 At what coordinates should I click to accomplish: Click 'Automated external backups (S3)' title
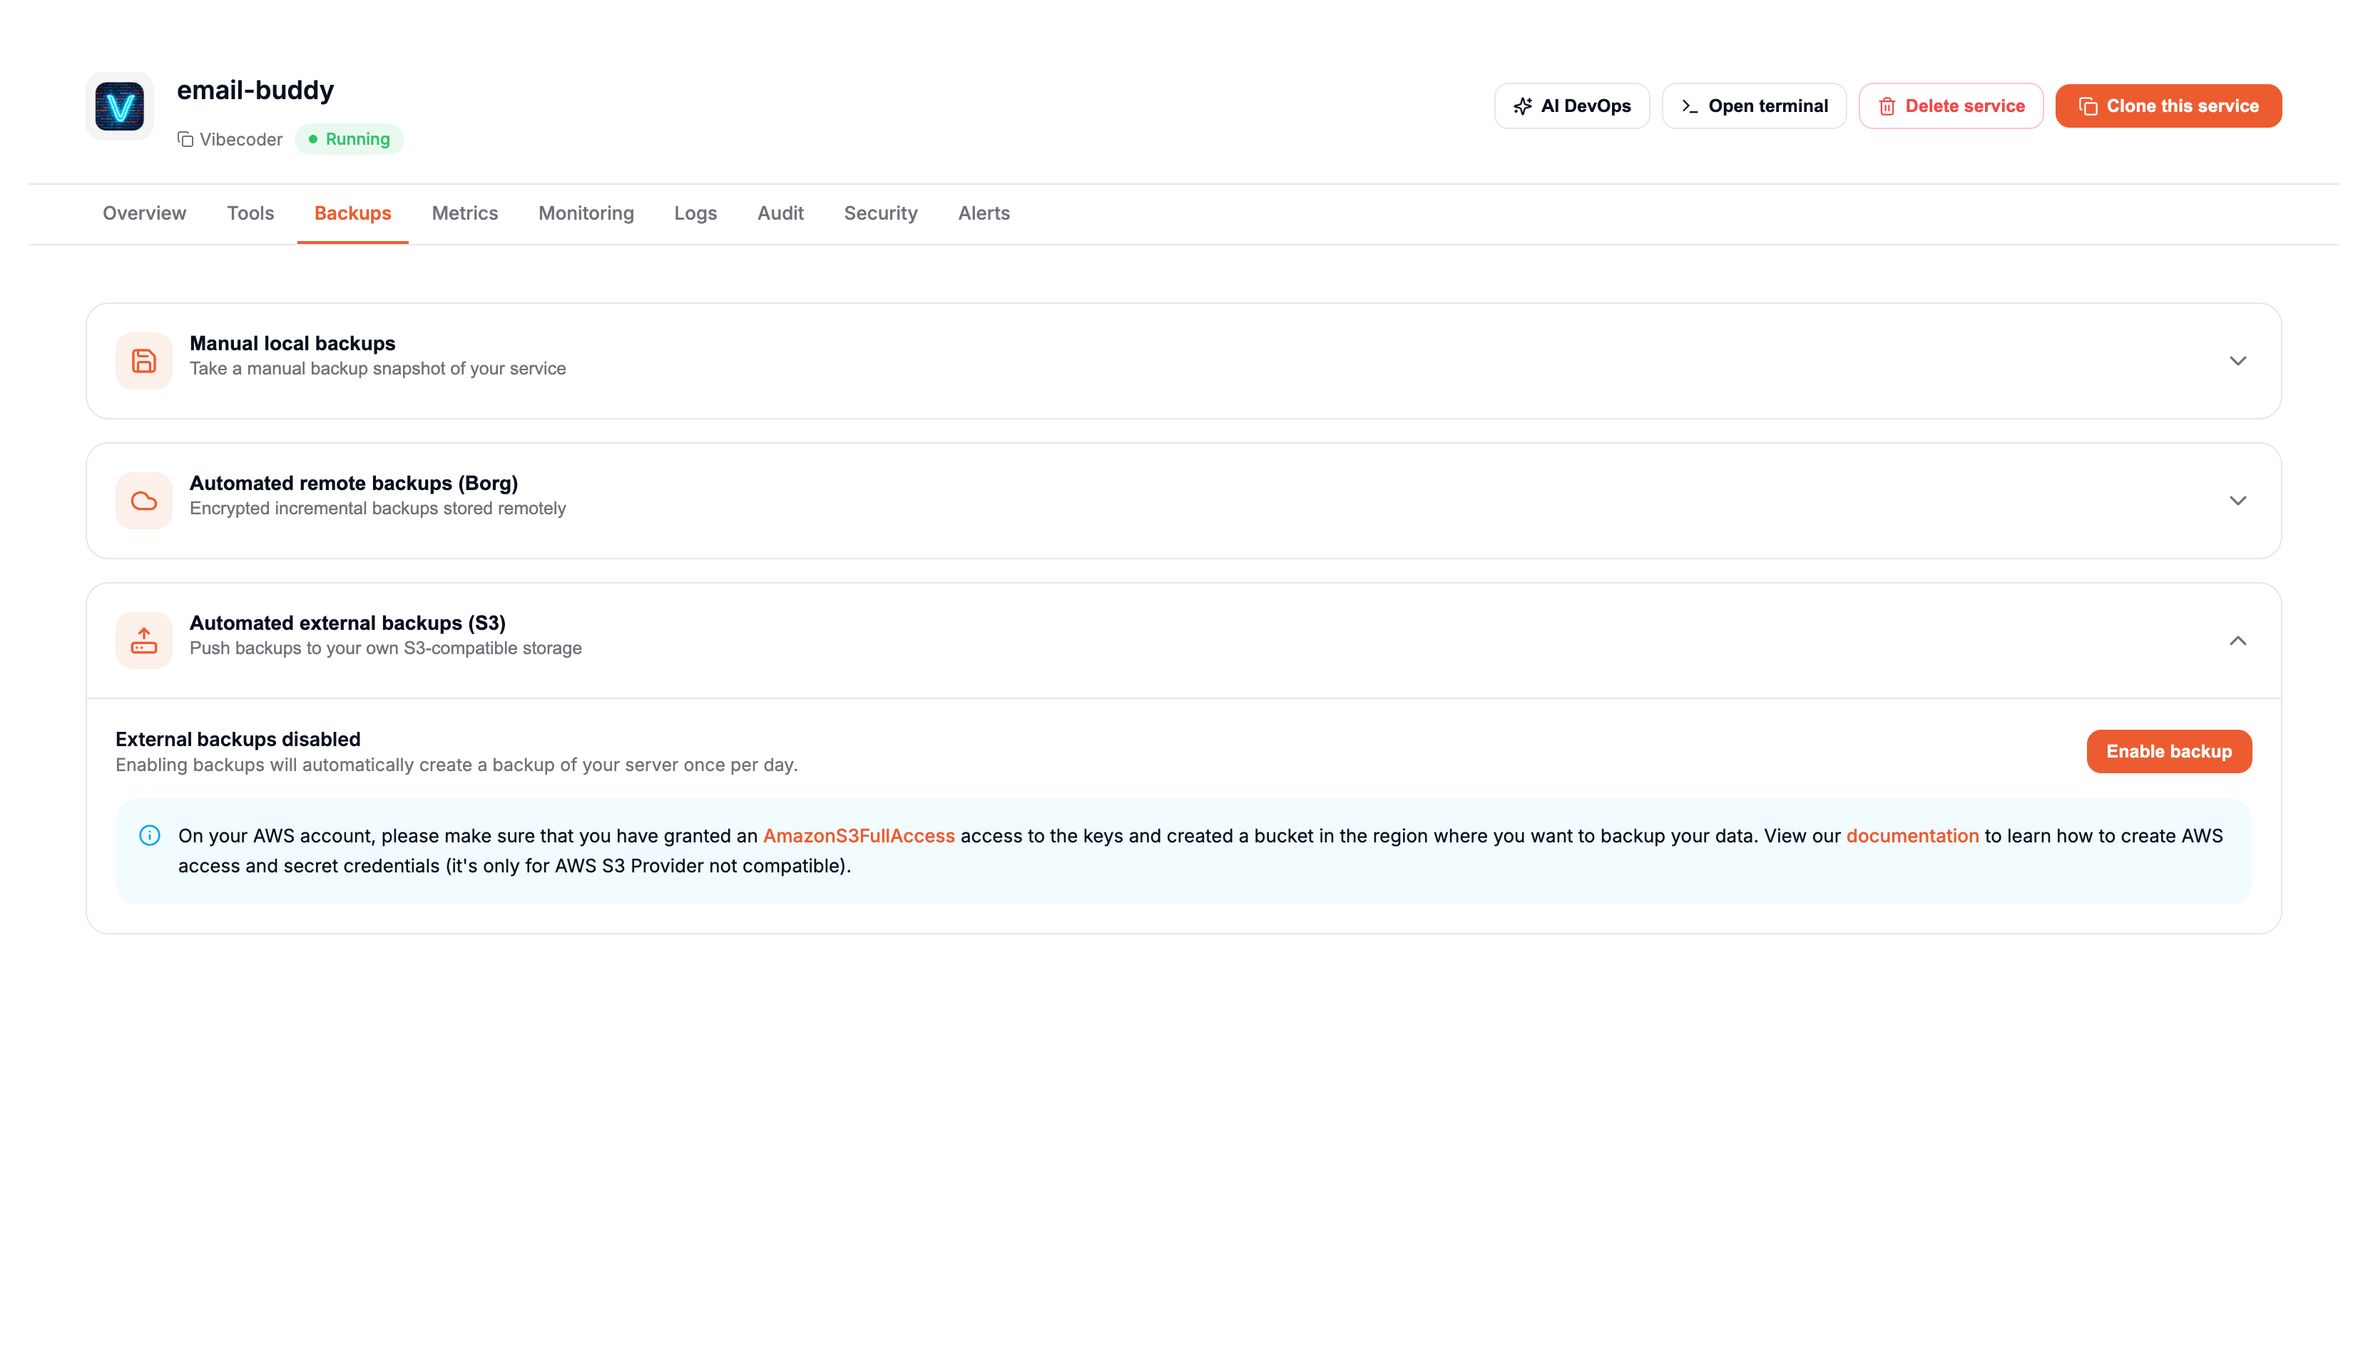[347, 623]
